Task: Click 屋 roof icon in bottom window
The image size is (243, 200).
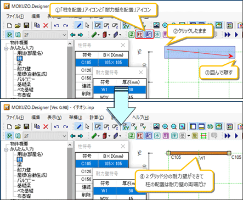Action: [x=195, y=136]
